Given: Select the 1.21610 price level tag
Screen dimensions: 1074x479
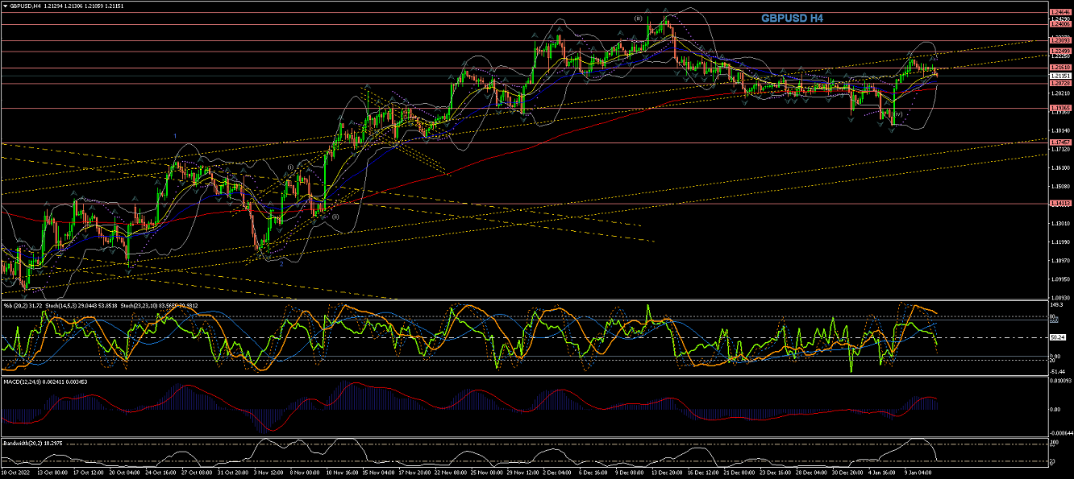Looking at the screenshot, I should (1059, 68).
